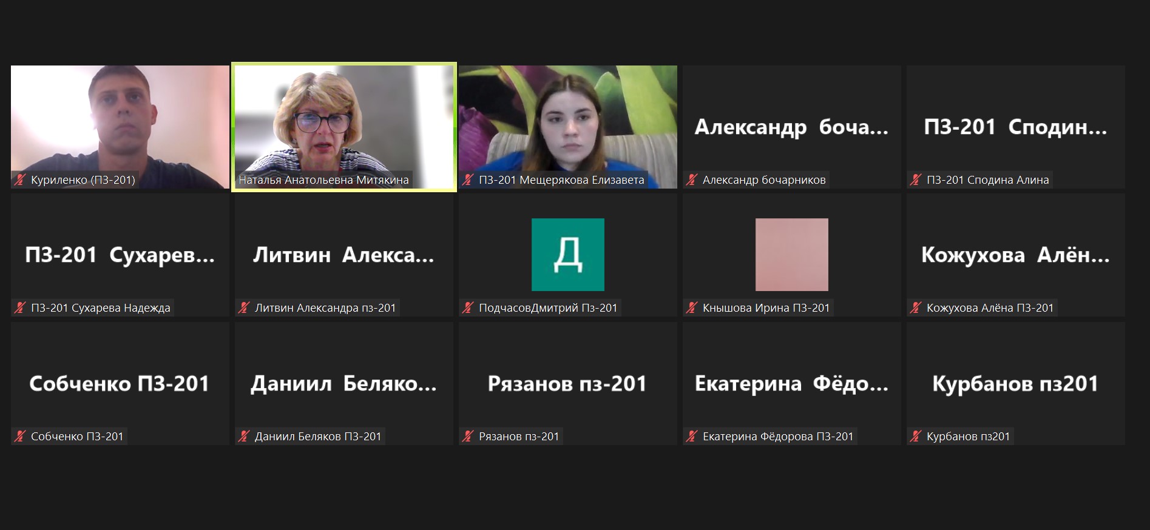Image resolution: width=1150 pixels, height=530 pixels.
Task: Click the large 'Александр боча...' tile name
Action: 791,127
